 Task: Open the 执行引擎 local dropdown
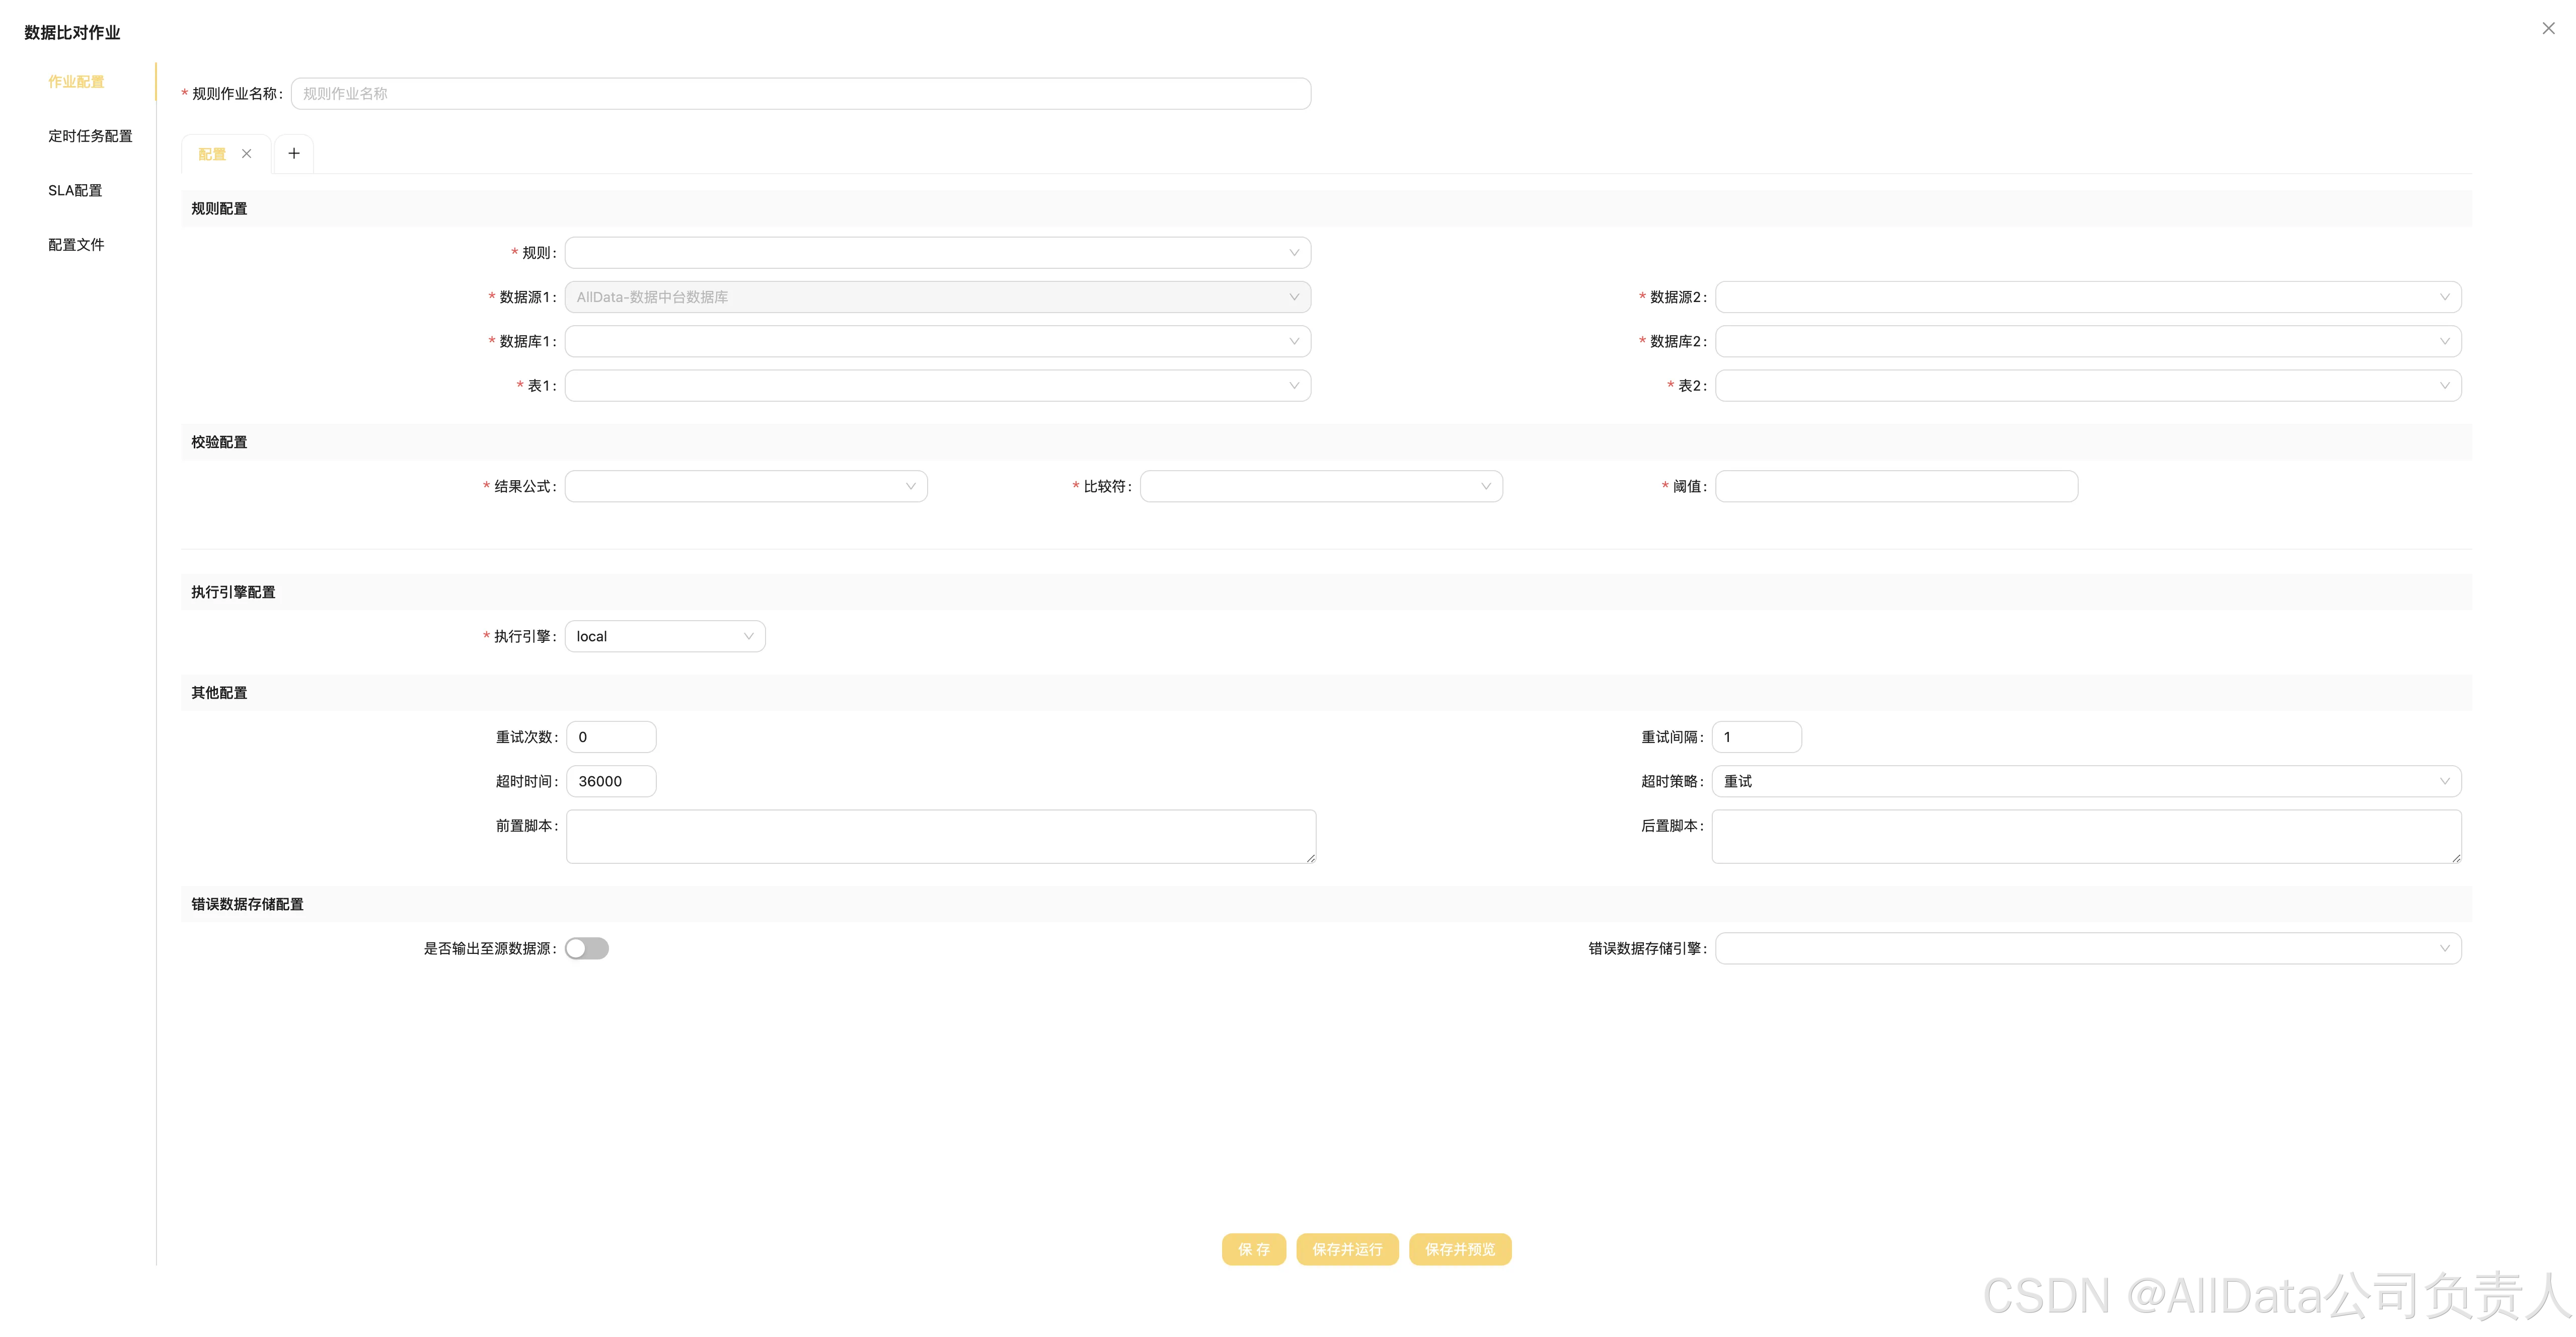coord(665,637)
